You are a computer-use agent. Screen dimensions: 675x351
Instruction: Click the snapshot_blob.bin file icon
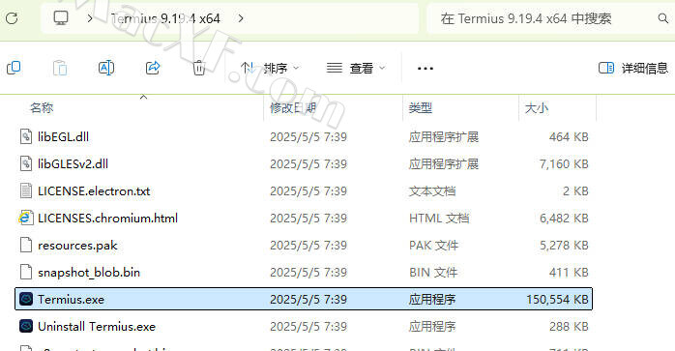pos(26,273)
